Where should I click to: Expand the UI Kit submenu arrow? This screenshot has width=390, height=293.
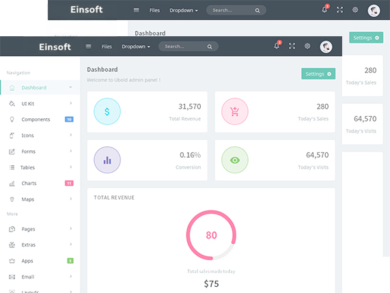pyautogui.click(x=71, y=103)
